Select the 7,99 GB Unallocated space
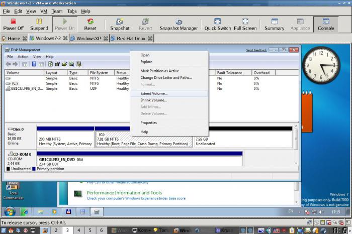 (243, 137)
